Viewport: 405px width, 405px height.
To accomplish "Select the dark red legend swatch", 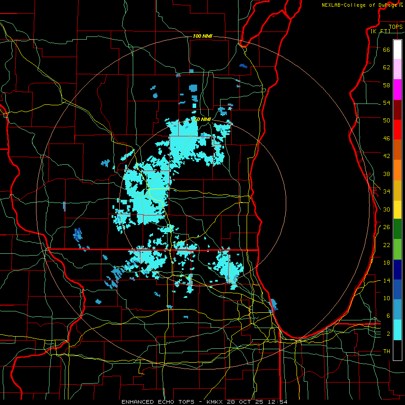I will point(397,110).
